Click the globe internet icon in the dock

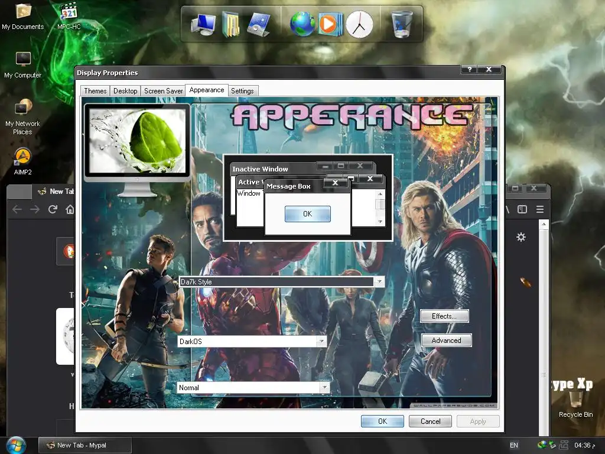(302, 24)
